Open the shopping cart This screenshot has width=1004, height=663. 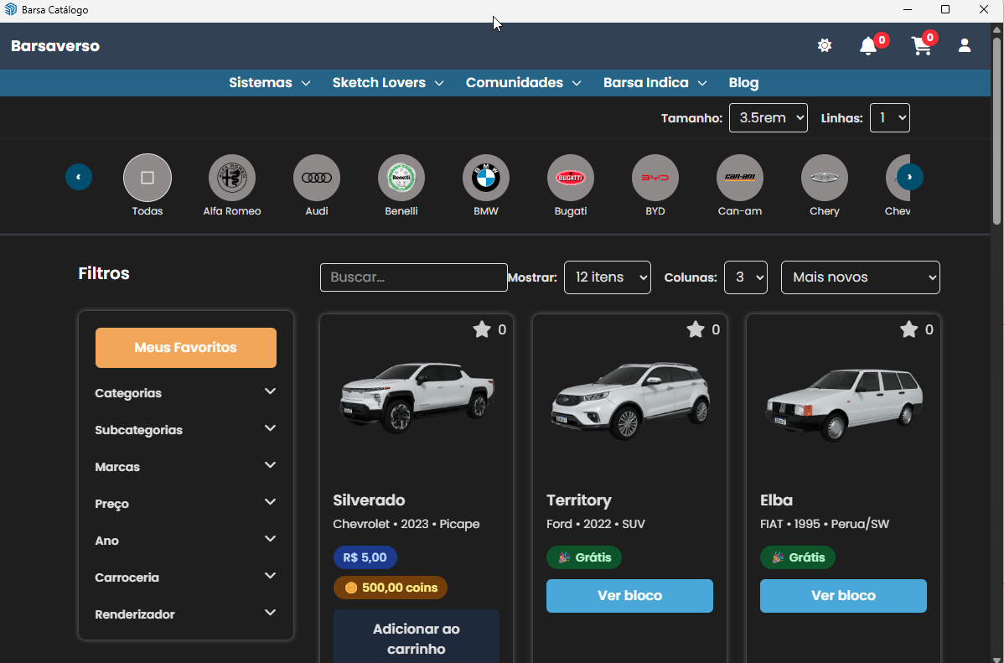point(921,47)
